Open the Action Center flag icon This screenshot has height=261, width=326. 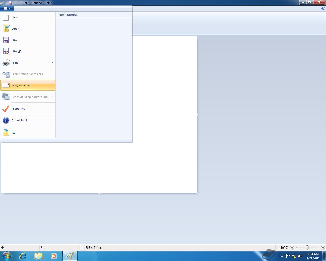click(288, 256)
